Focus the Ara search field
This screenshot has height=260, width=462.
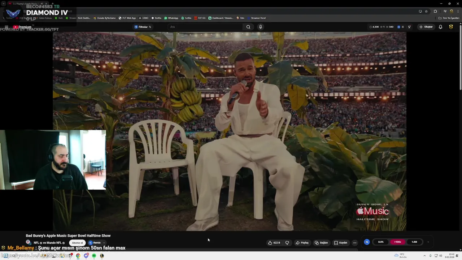[205, 27]
